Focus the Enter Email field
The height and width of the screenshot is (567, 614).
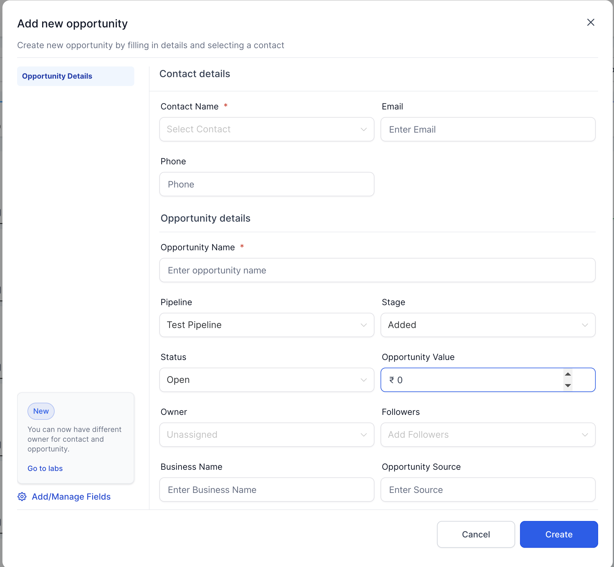(487, 130)
